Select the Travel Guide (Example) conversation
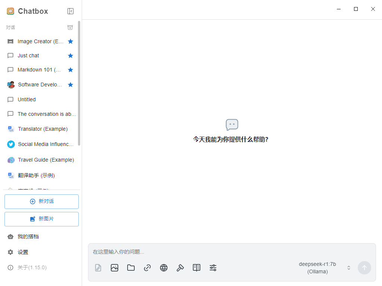382x286 pixels. pos(46,160)
